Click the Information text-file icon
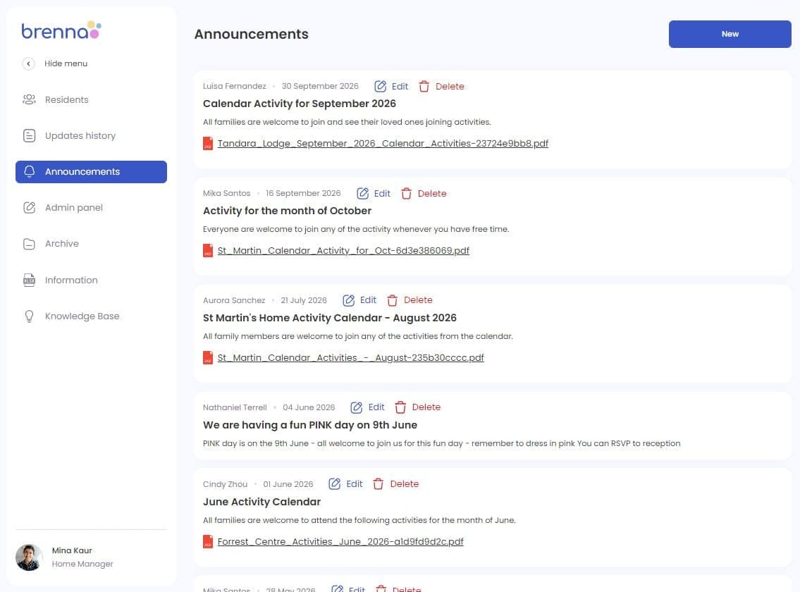 tap(29, 280)
